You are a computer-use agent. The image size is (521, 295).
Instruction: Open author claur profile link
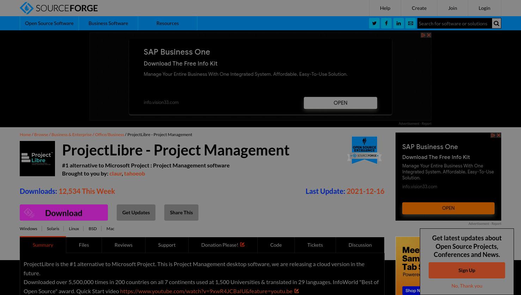[116, 173]
